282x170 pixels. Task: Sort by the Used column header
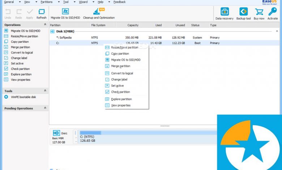pyautogui.click(x=151, y=25)
